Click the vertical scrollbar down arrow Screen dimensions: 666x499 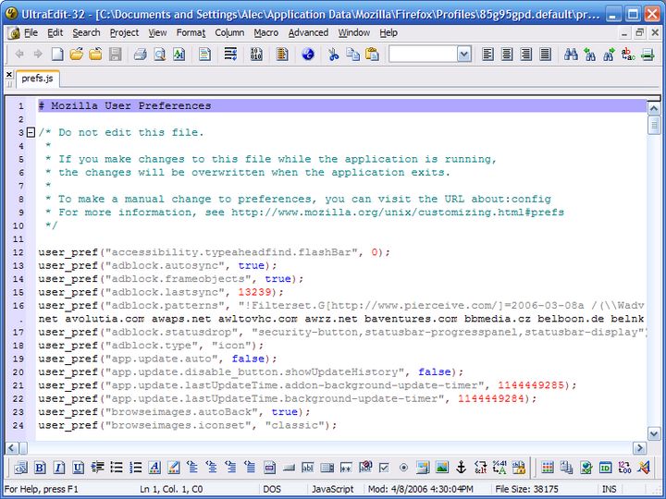pos(654,433)
